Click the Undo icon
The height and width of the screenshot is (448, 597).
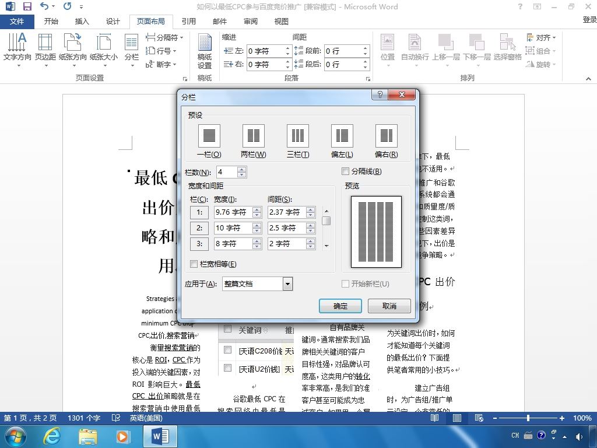click(x=44, y=6)
